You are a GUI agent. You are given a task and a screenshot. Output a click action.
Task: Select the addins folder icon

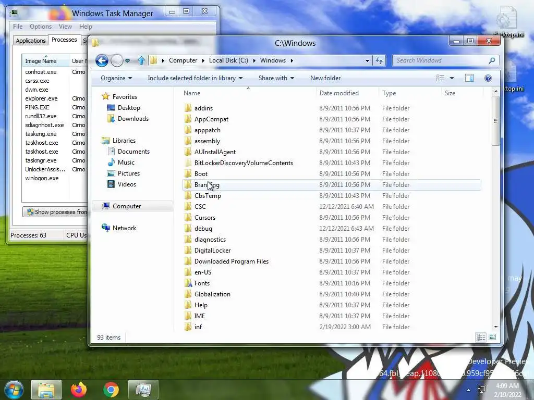(x=188, y=108)
